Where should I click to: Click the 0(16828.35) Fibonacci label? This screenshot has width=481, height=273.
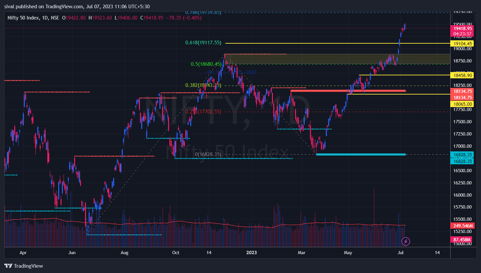coord(208,154)
